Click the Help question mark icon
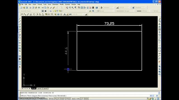 [97, 7]
